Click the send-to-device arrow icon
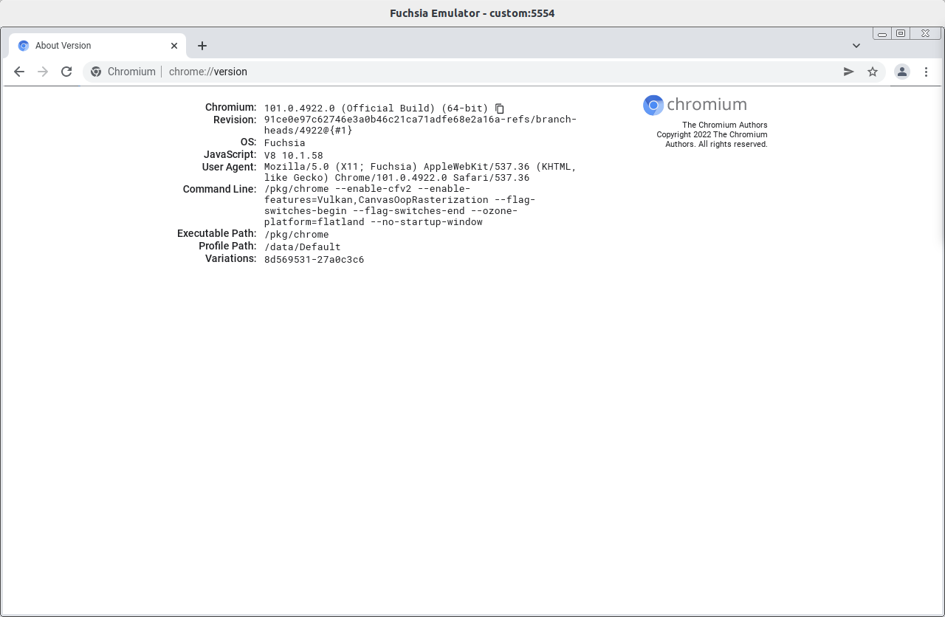The width and height of the screenshot is (945, 617). pos(848,72)
